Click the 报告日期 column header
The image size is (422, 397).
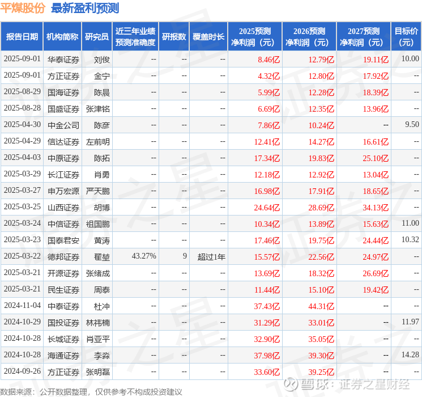pos(22,37)
